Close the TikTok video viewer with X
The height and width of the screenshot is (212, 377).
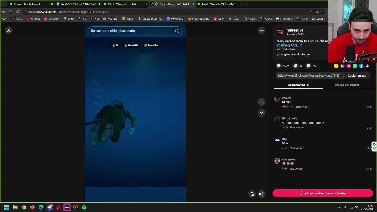9,30
